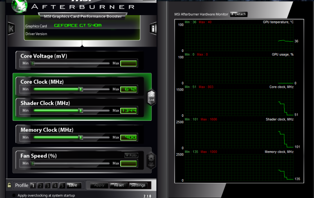Click the Shader clock Max : 1606 text
The image size is (314, 198).
209,119
